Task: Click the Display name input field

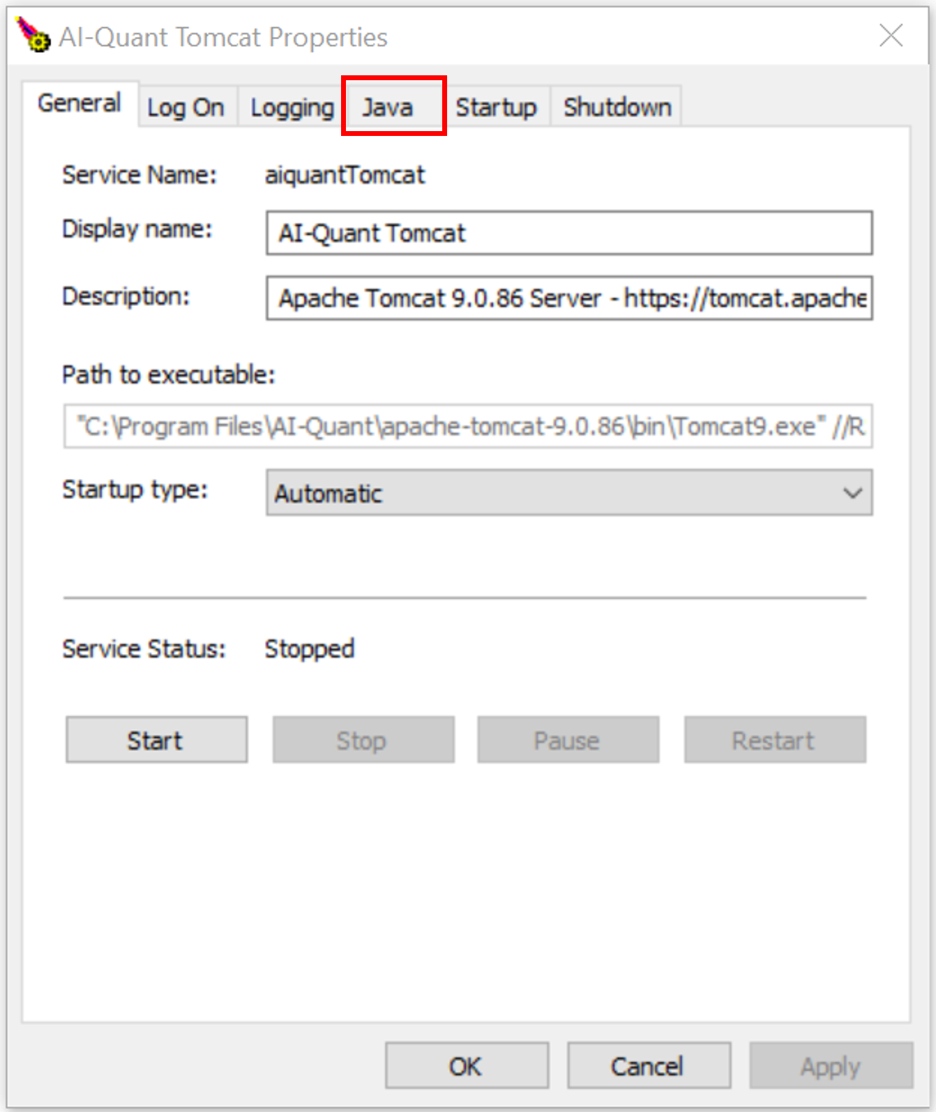Action: pos(569,233)
